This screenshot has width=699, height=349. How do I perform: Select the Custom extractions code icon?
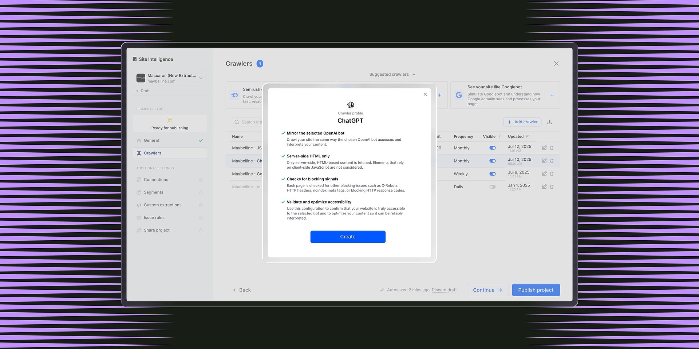139,205
